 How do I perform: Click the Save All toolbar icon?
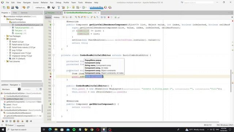17,7
